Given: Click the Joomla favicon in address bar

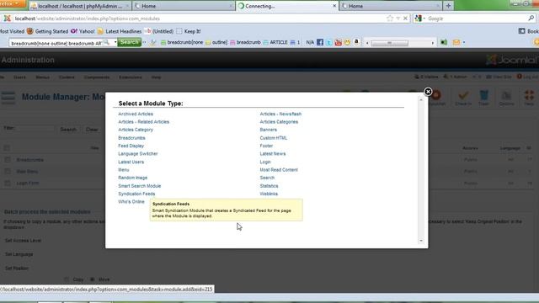Looking at the screenshot, I should pos(8,19).
